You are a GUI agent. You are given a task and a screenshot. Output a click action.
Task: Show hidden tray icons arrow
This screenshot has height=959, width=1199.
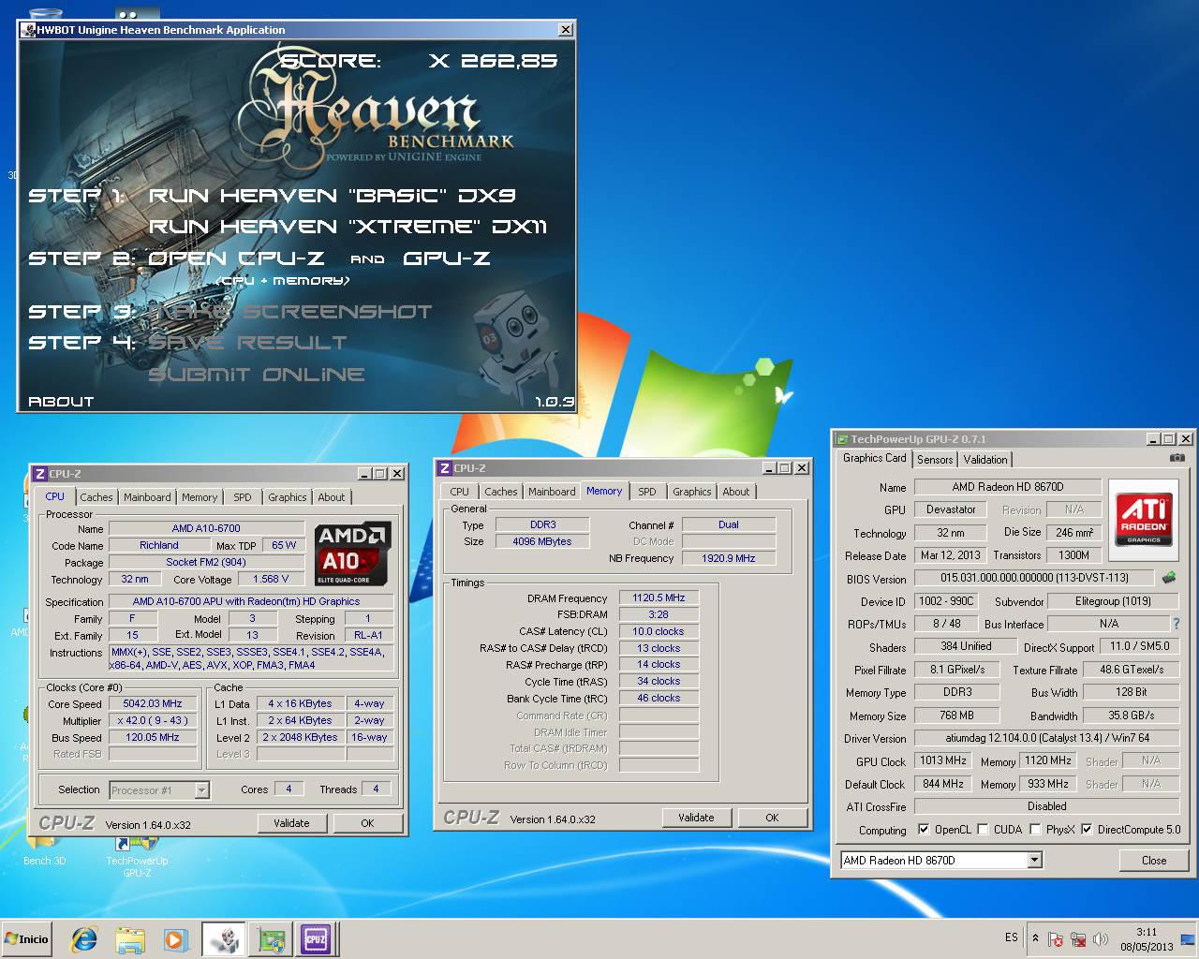click(1035, 938)
